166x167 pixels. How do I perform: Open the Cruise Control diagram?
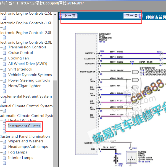click(x=20, y=53)
